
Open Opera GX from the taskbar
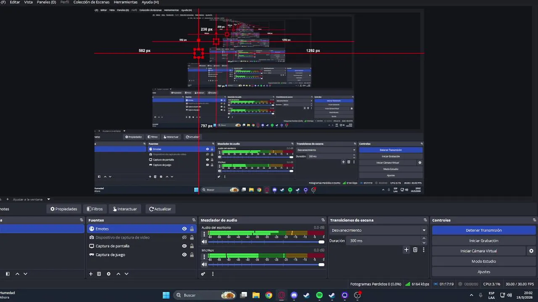281,295
